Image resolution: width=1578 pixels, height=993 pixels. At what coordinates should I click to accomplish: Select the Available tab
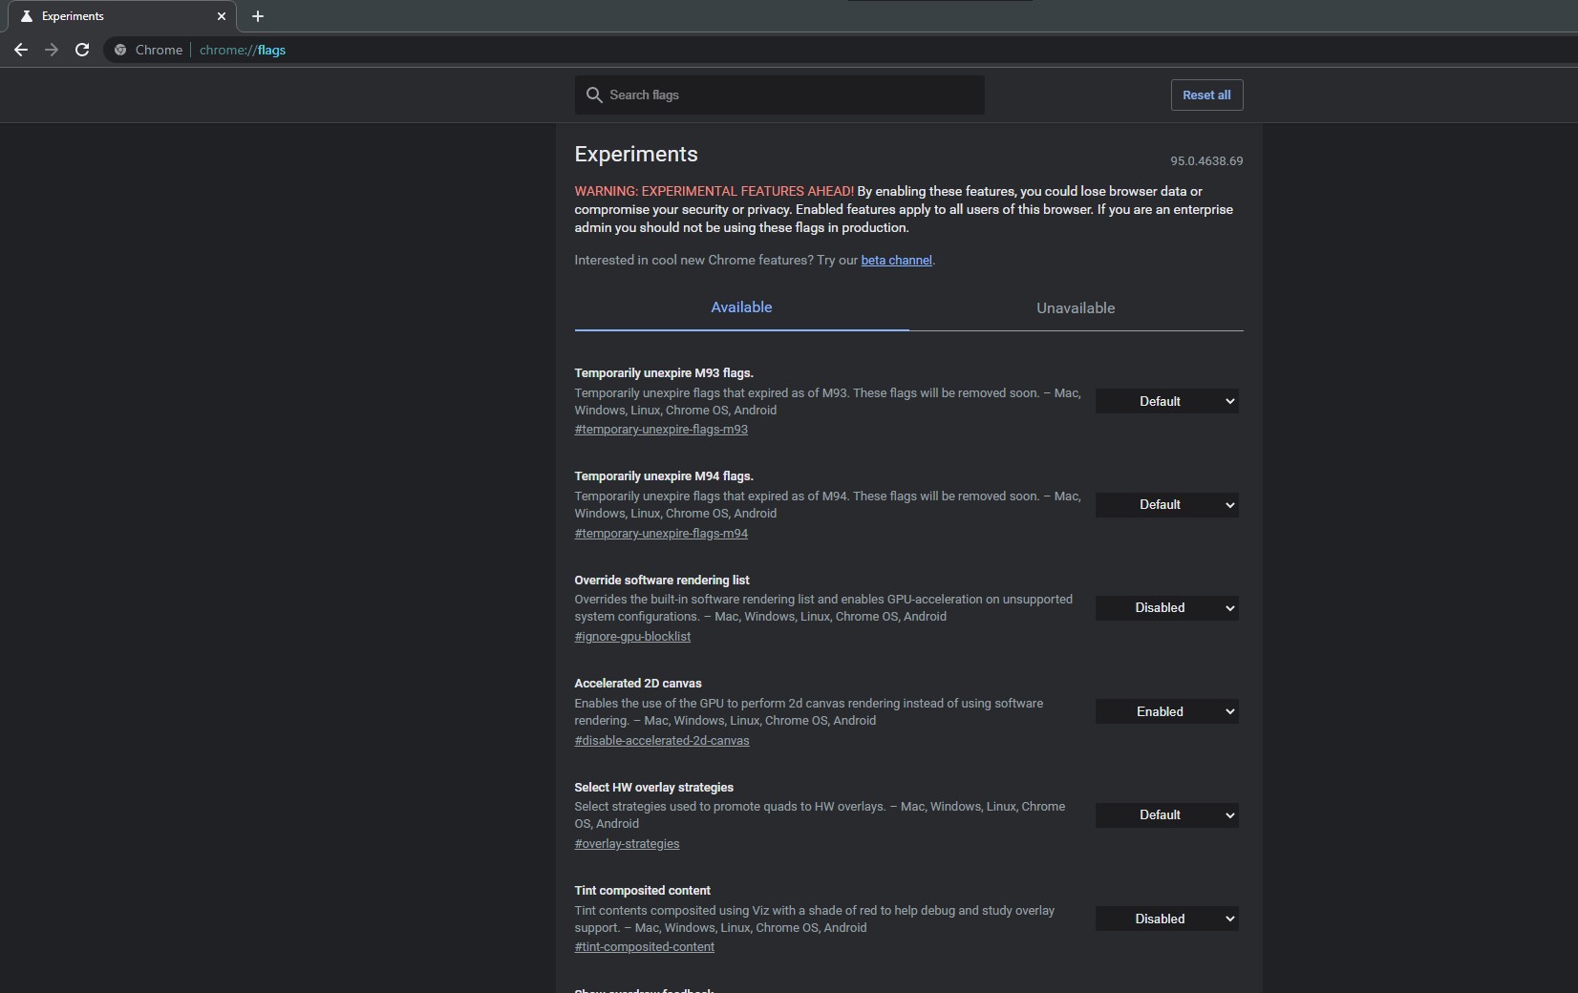click(741, 307)
